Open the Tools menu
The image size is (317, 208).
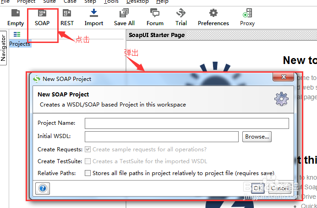tap(111, 2)
